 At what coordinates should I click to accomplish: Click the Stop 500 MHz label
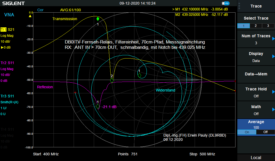tap(202, 154)
